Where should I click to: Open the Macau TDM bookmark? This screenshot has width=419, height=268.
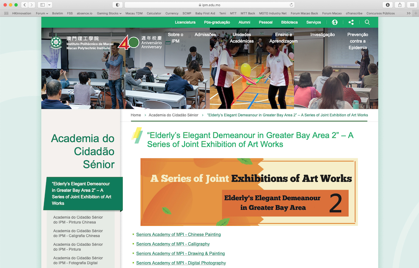(x=134, y=14)
